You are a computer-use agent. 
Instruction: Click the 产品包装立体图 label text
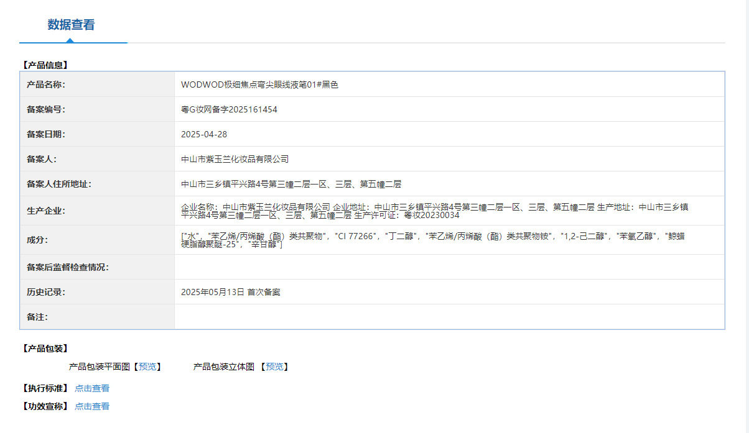click(x=224, y=367)
